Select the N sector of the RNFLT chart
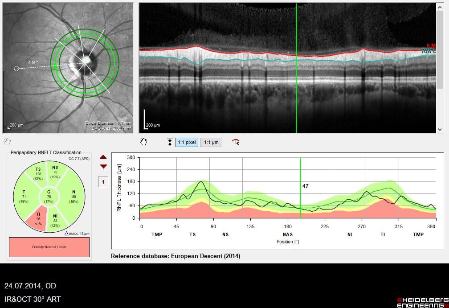Screen dimensions: 449x308 point(73,196)
